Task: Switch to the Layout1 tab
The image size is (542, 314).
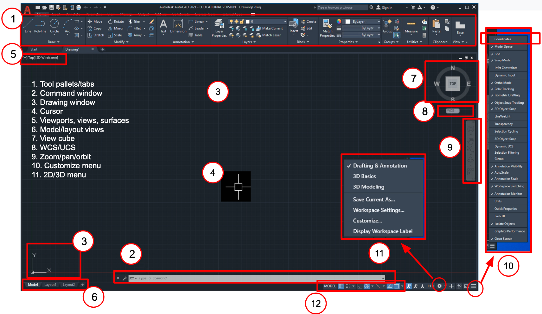Action: 50,285
